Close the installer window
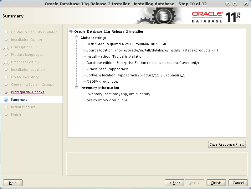This screenshot has height=189, width=251. click(x=246, y=4)
